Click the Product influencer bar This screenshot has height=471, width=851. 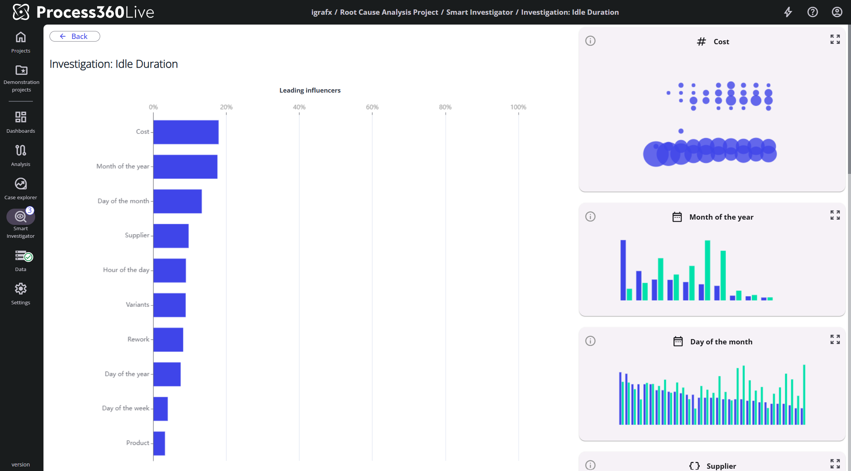click(x=159, y=443)
